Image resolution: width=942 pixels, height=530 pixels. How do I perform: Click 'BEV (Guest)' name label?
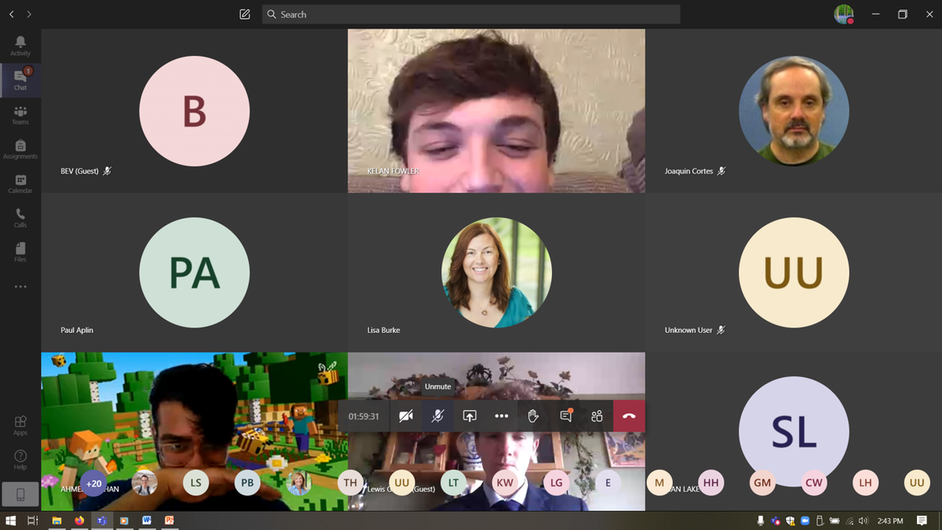click(80, 171)
